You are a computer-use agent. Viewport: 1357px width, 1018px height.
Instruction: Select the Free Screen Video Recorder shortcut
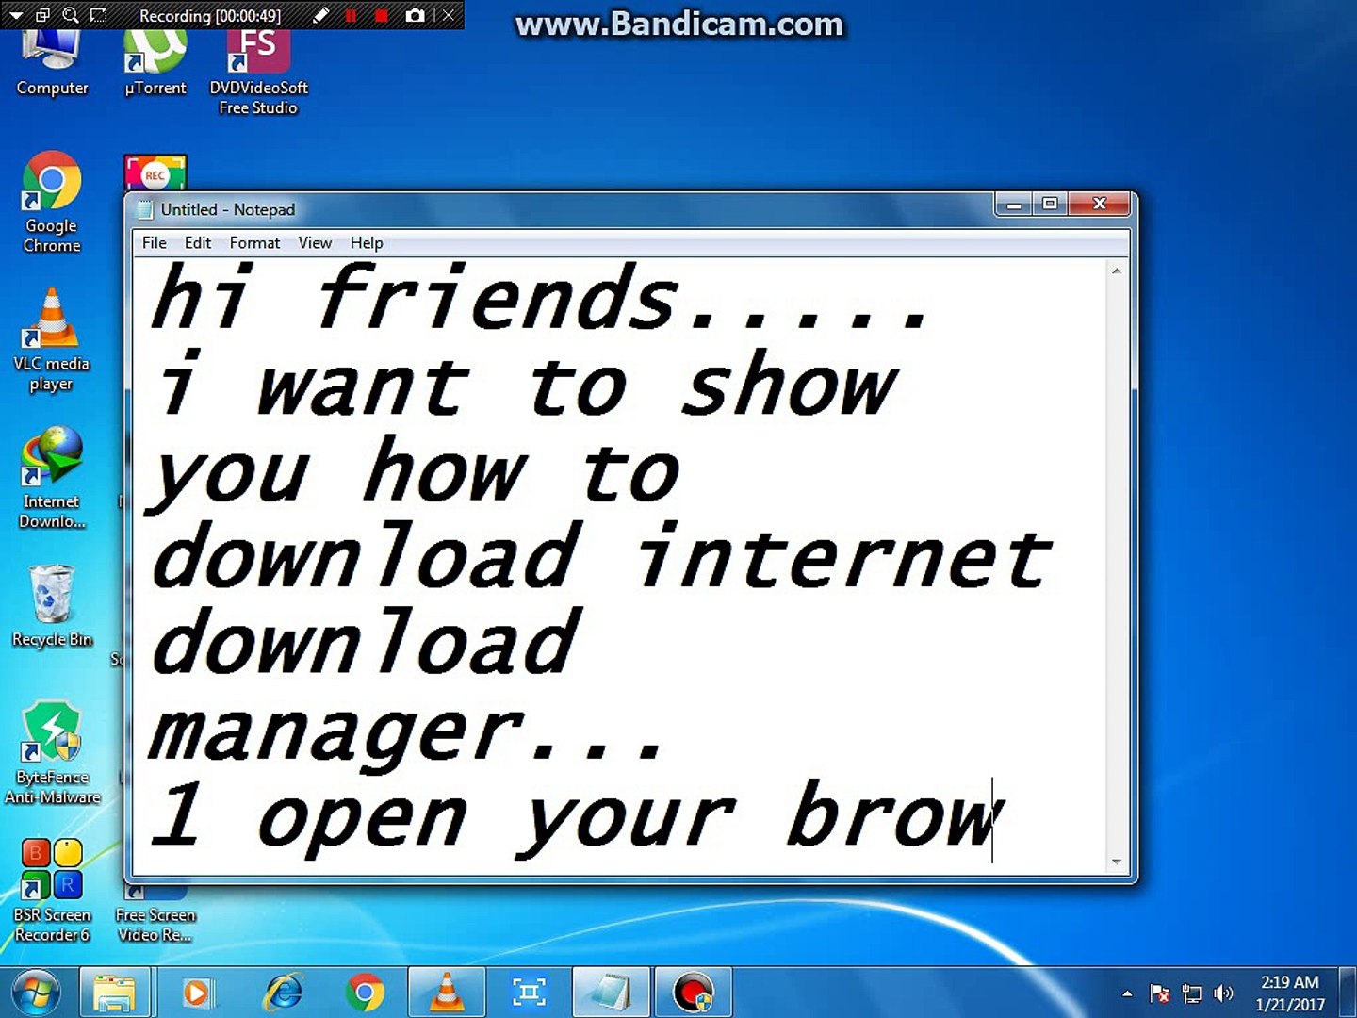click(x=155, y=914)
